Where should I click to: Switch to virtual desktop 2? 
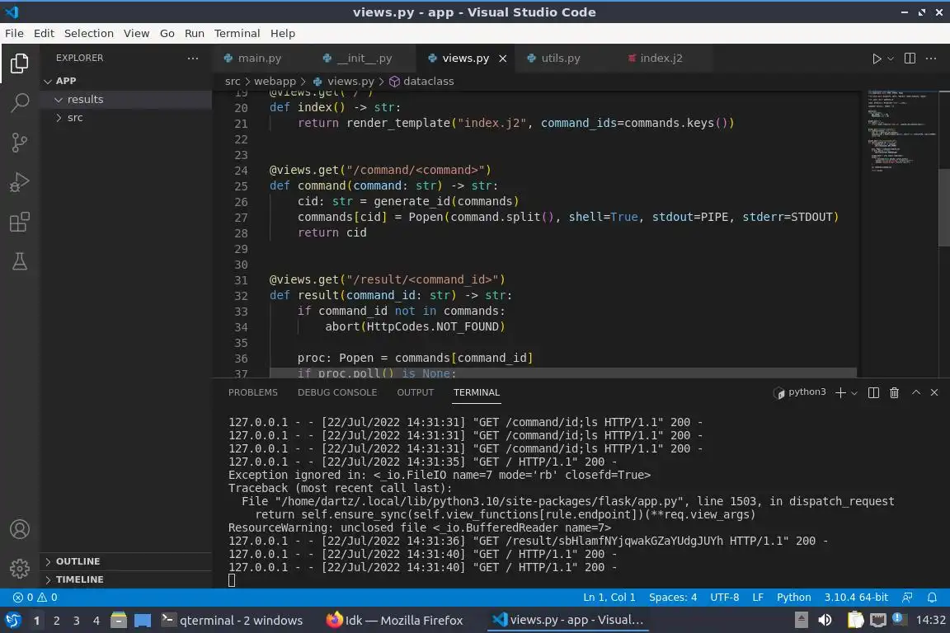pos(56,621)
